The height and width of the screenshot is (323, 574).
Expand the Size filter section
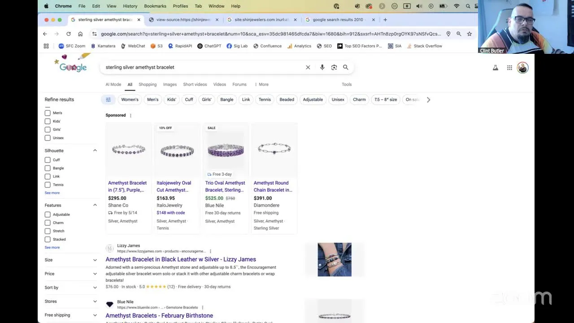[x=71, y=260]
